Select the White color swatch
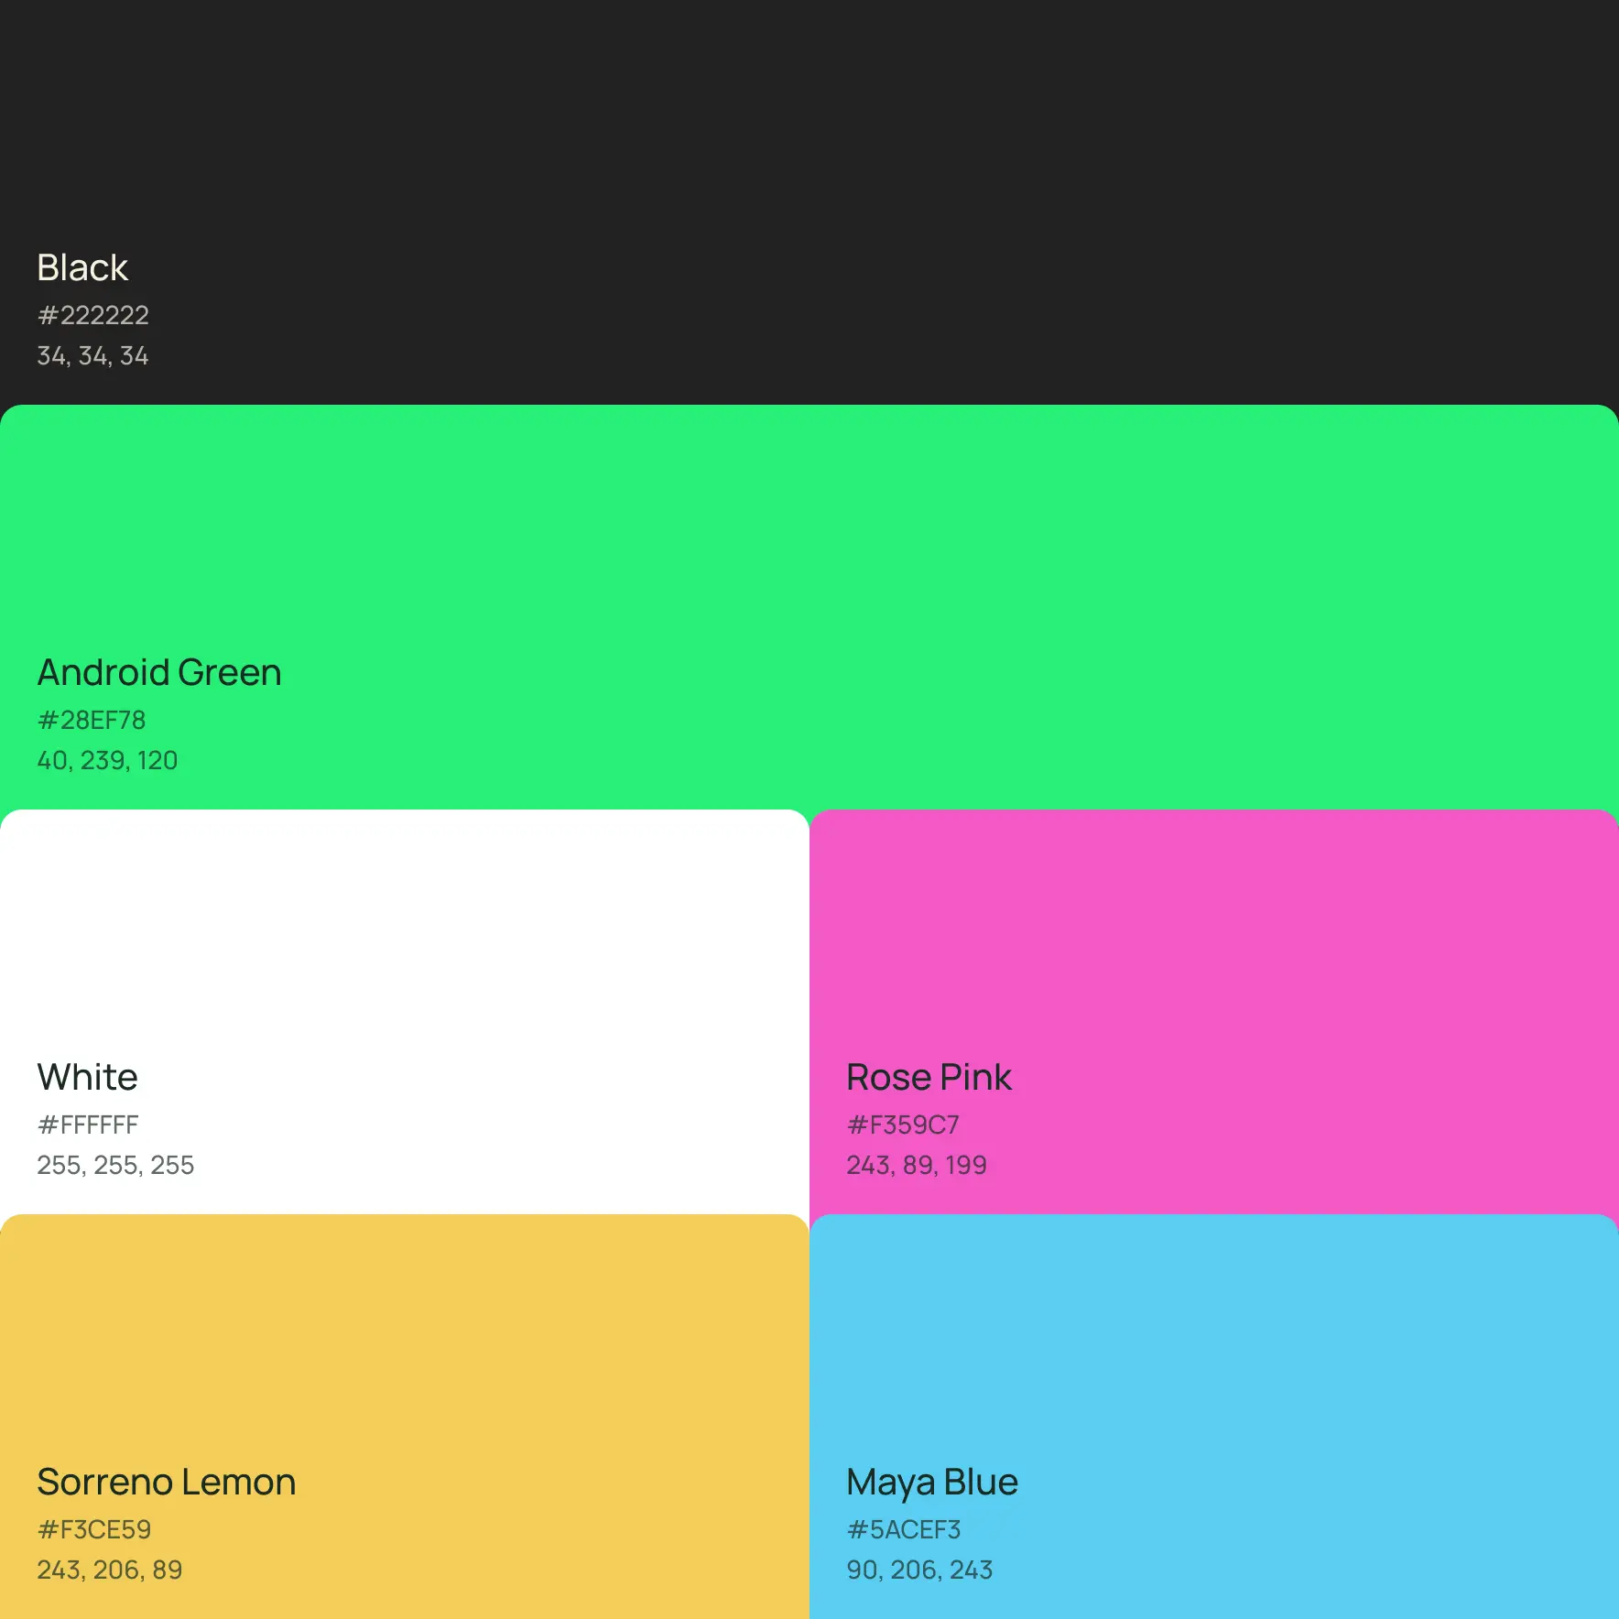This screenshot has height=1619, width=1619. point(405,1012)
